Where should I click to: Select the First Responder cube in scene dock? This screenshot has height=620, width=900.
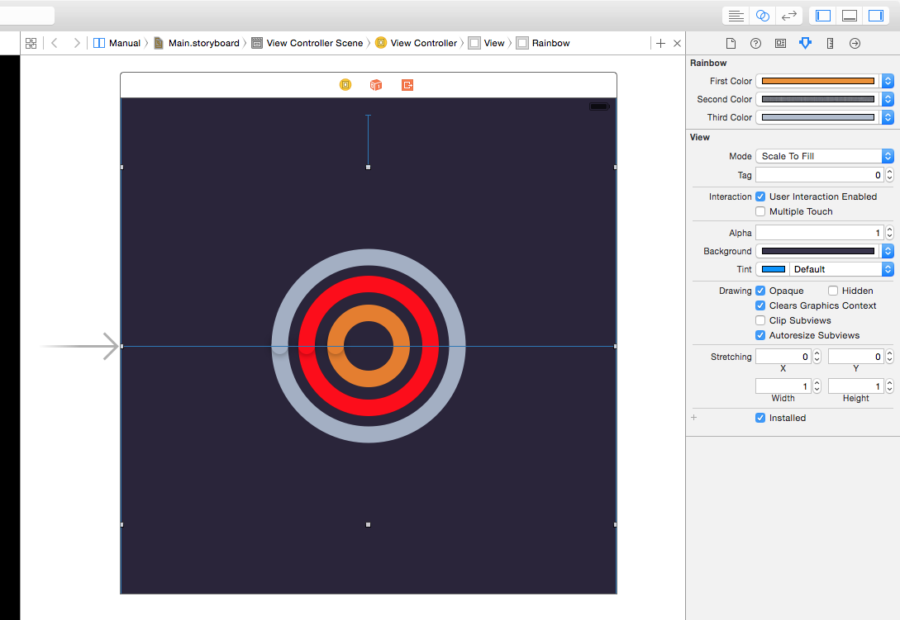coord(376,84)
